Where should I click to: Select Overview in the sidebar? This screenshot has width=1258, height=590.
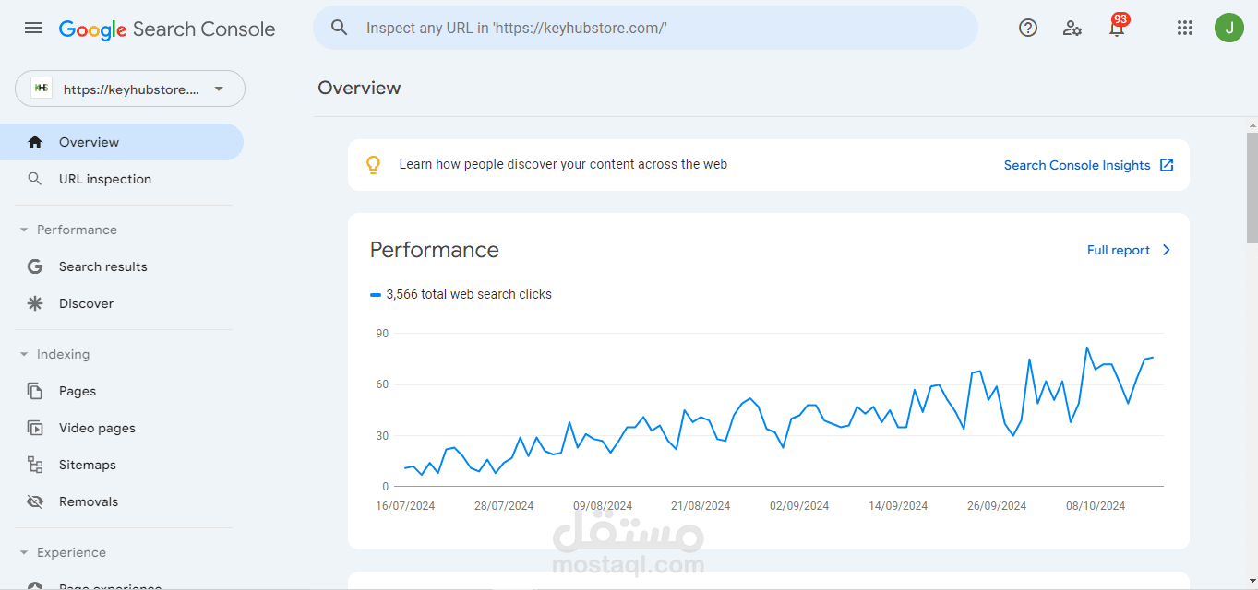pos(122,142)
